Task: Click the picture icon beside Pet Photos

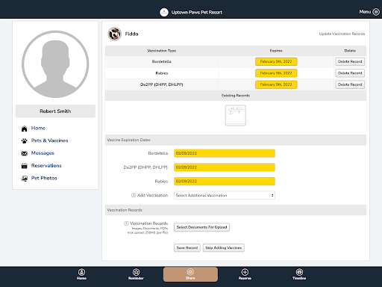Action: (x=24, y=179)
